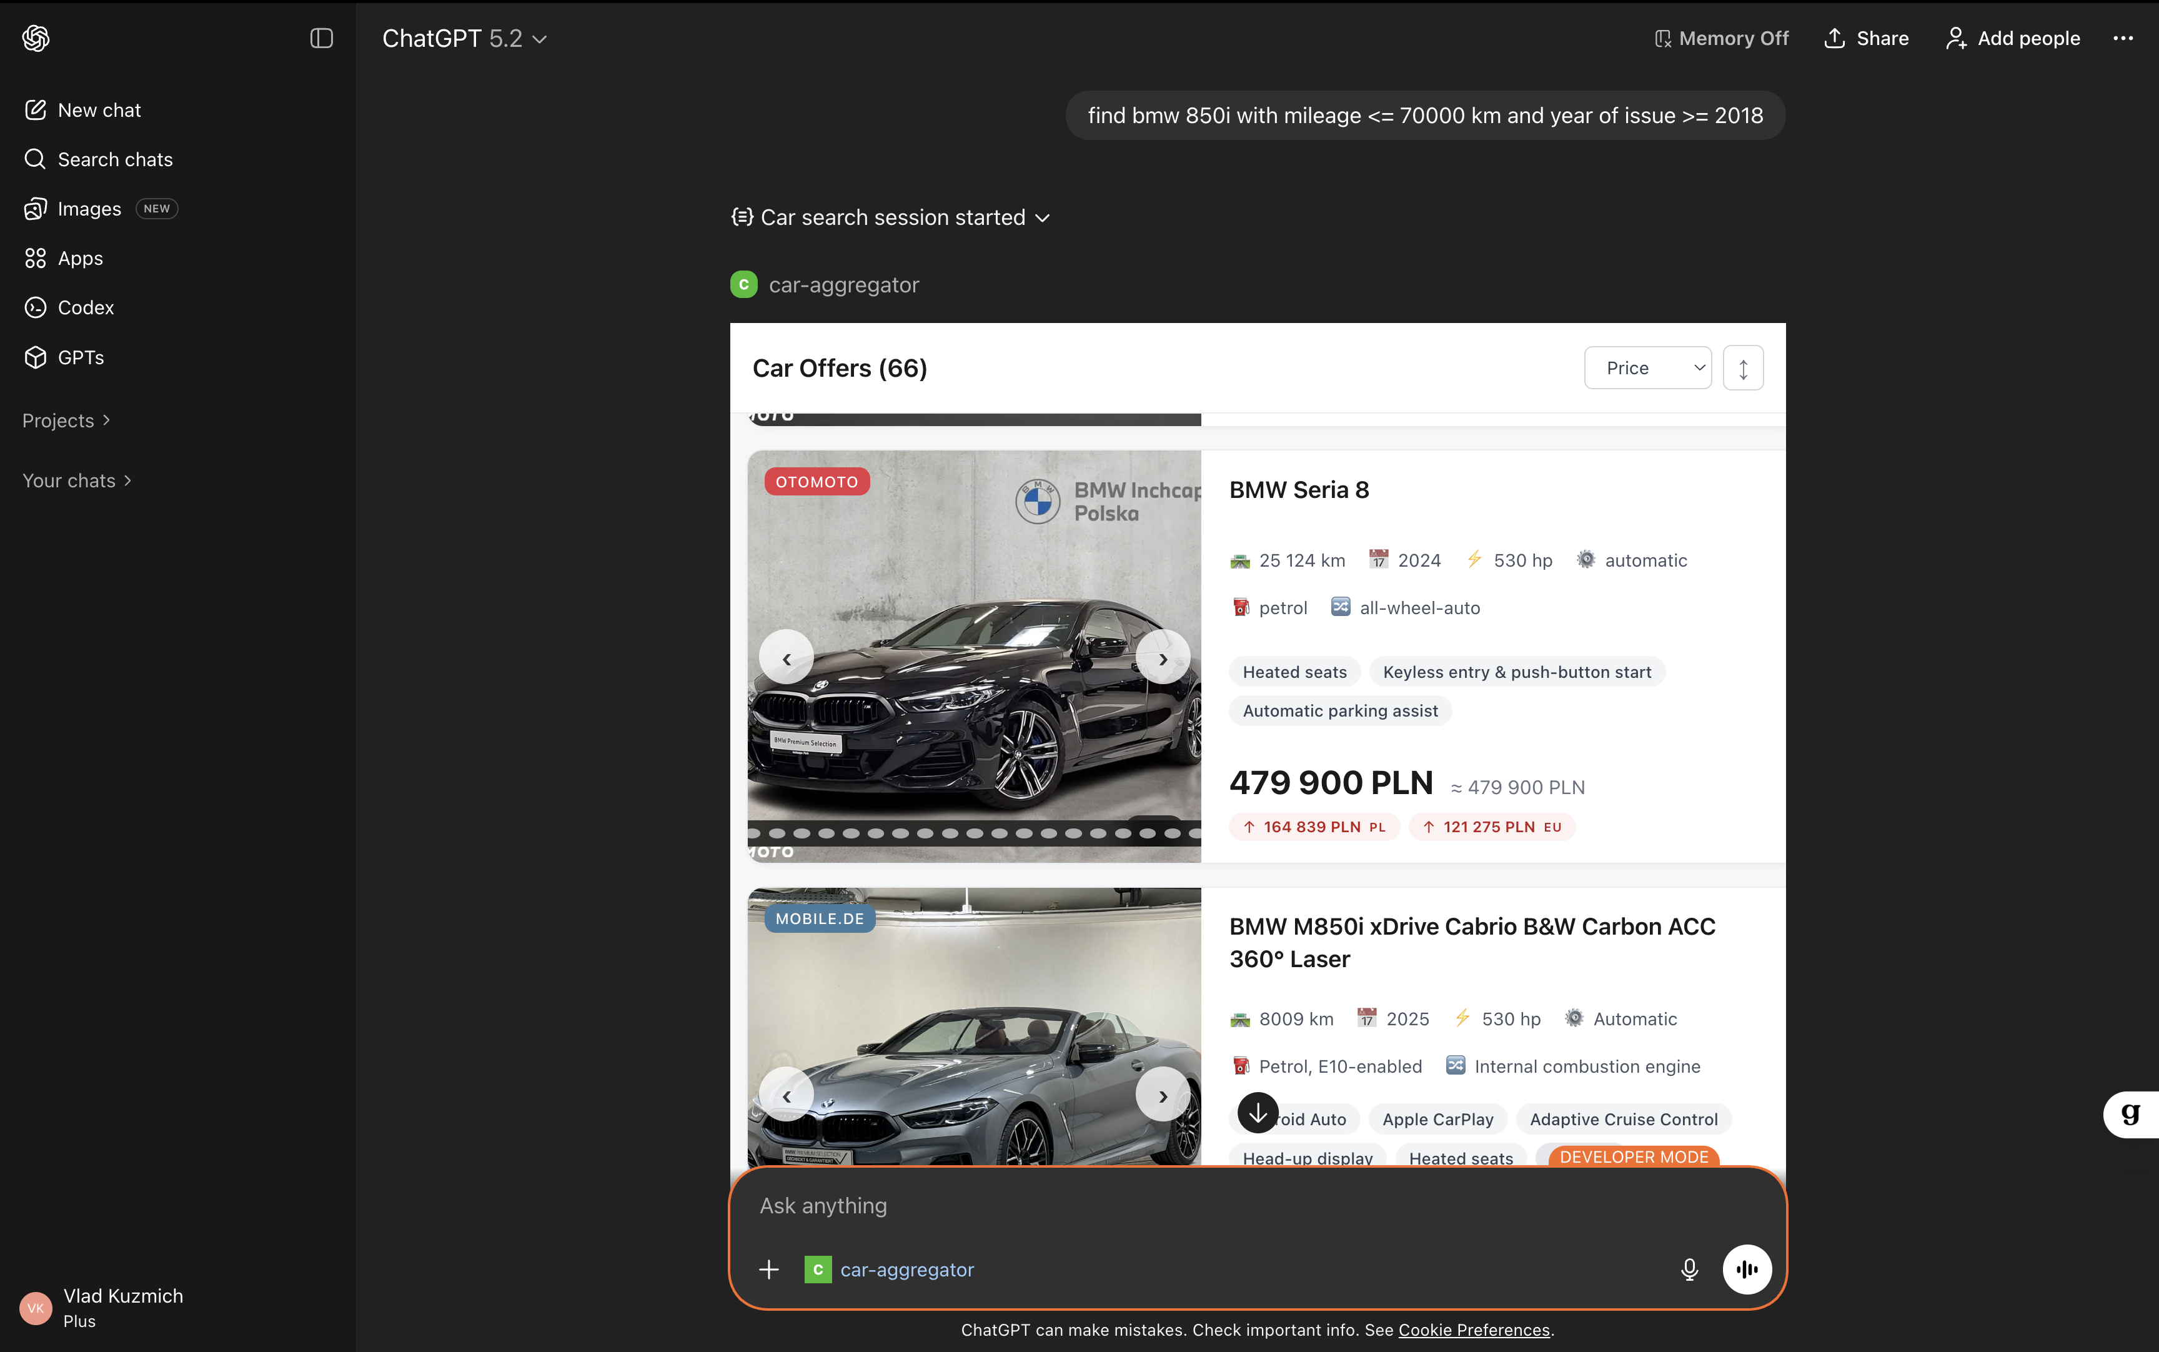Click the scroll-to-bottom arrow button
The image size is (2159, 1352).
(1257, 1112)
